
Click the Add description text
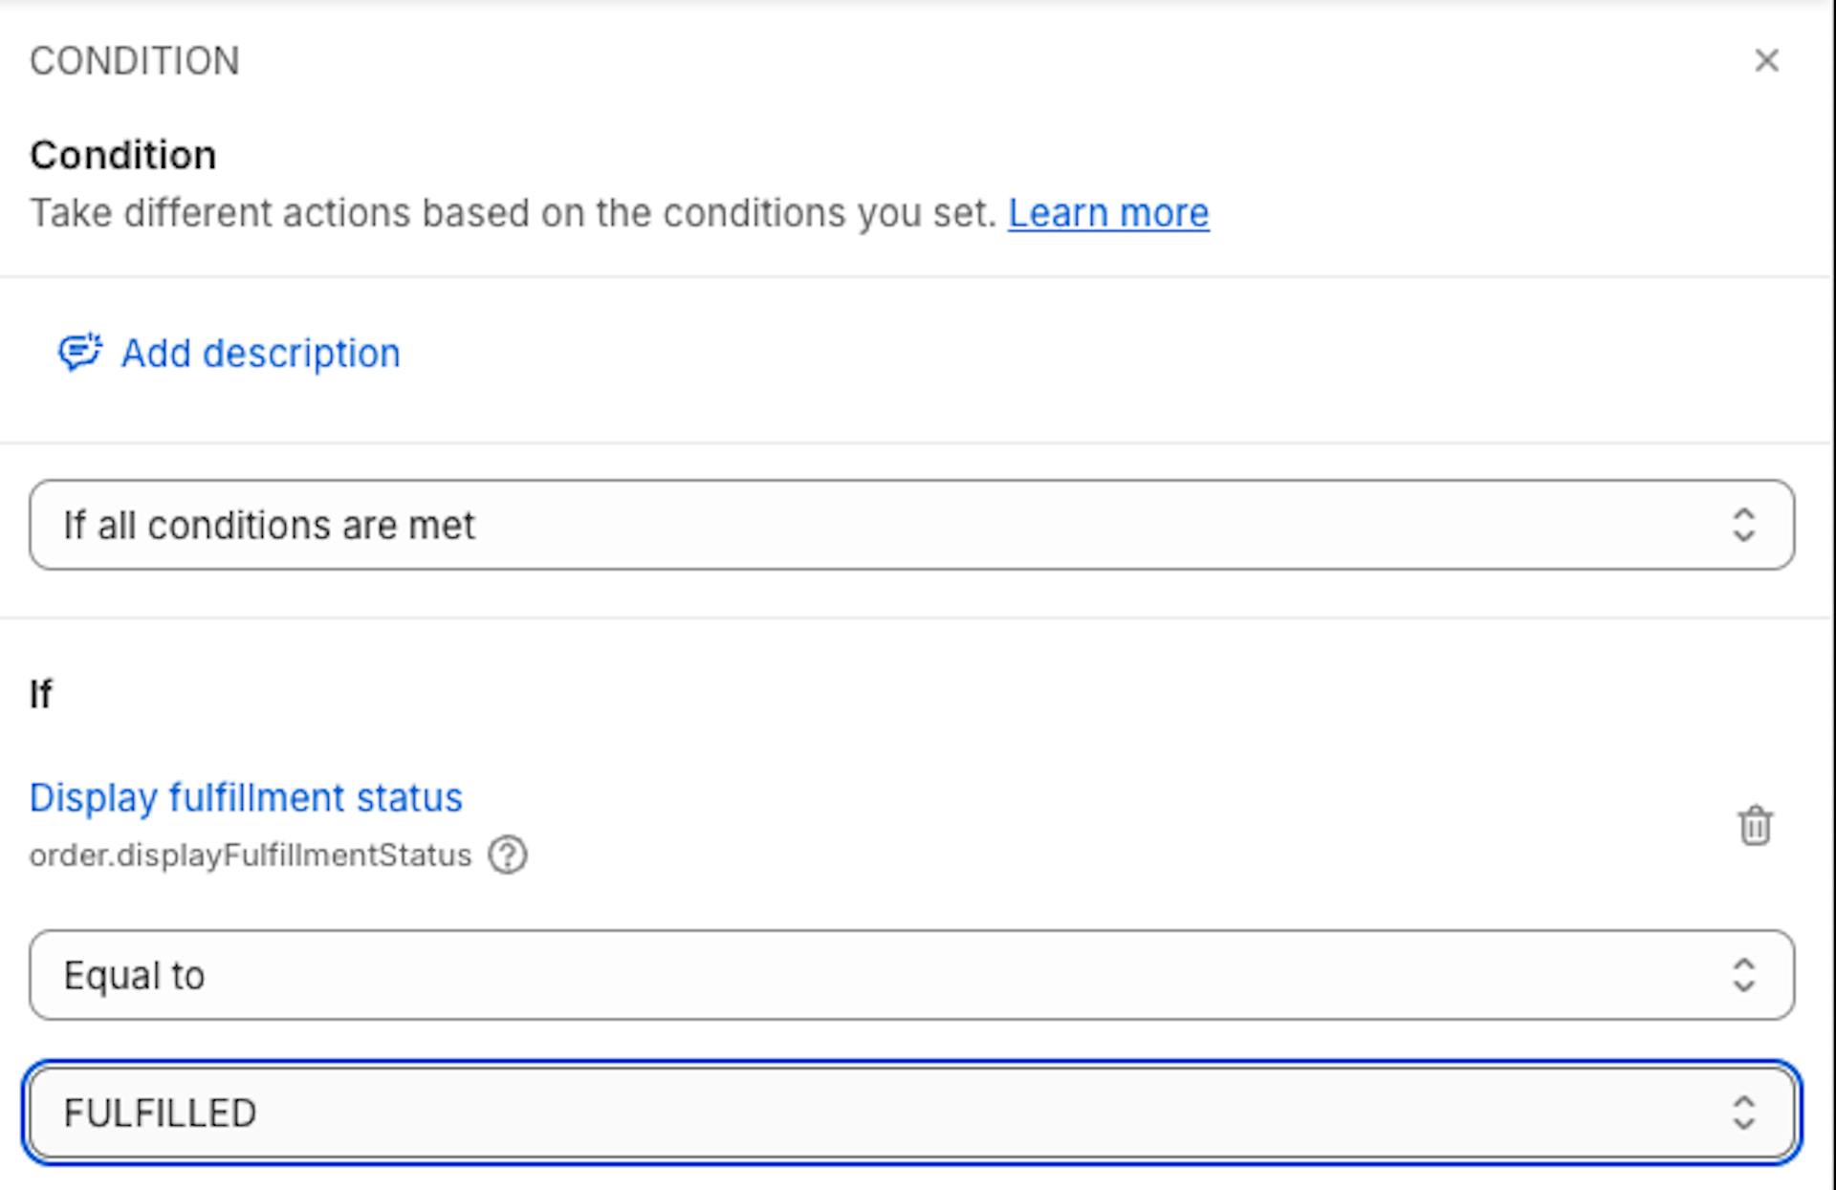coord(260,354)
